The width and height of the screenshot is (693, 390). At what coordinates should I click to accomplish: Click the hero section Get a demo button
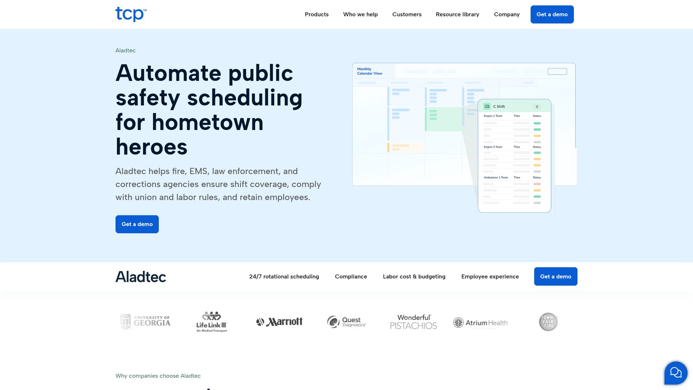[x=137, y=224]
